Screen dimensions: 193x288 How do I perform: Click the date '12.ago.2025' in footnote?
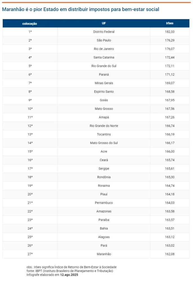coord(69,275)
